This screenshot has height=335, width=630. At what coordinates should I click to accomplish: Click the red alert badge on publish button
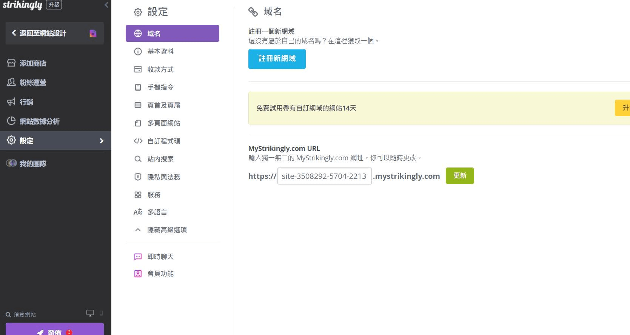[69, 332]
